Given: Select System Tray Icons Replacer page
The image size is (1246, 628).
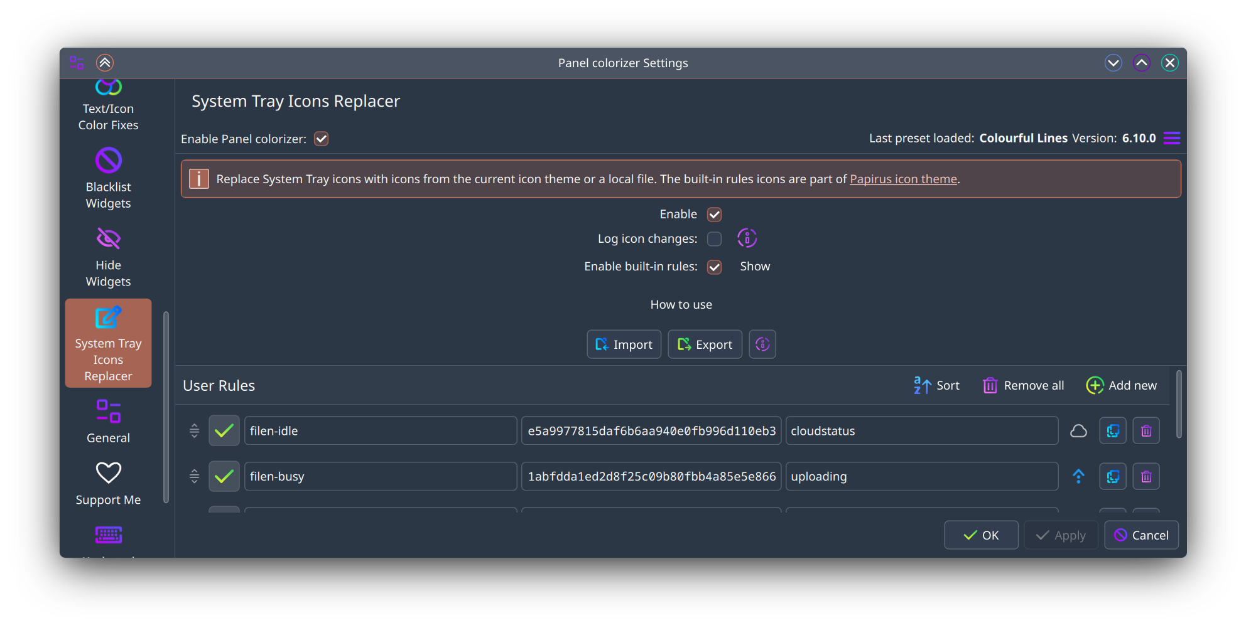Looking at the screenshot, I should click(x=108, y=343).
